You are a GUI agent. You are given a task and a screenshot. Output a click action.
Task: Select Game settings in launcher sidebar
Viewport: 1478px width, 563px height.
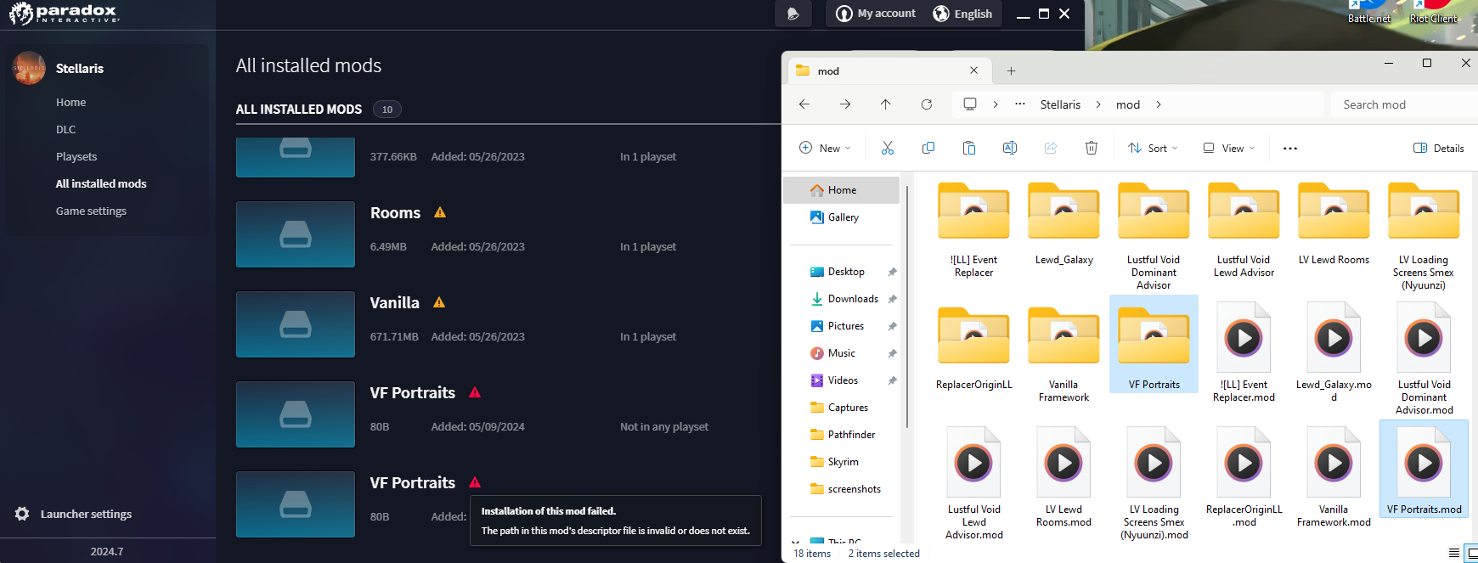pos(91,211)
